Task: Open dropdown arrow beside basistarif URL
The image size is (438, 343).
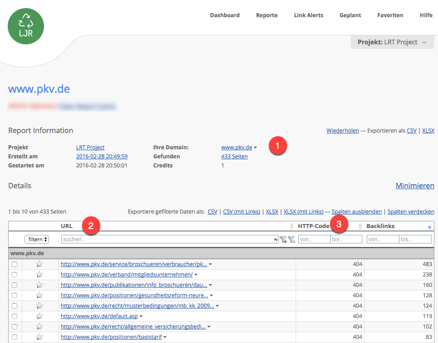Action: tap(165, 337)
